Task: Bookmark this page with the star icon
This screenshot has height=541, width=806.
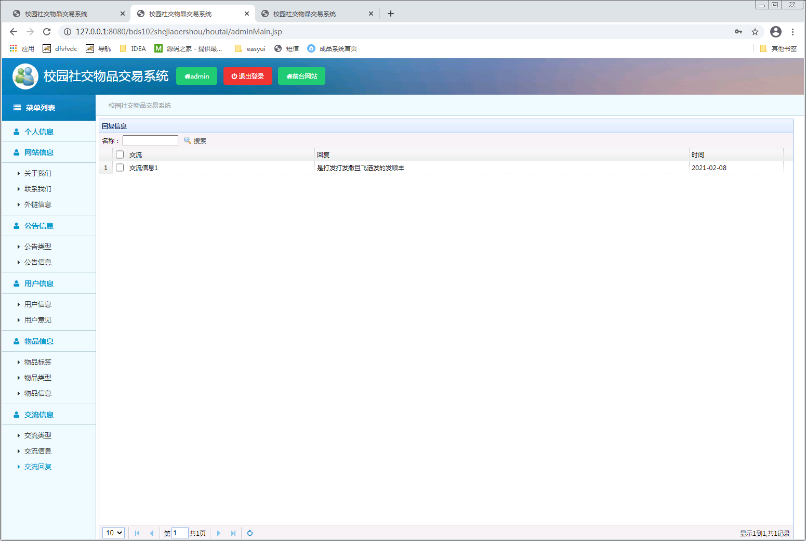Action: tap(755, 32)
